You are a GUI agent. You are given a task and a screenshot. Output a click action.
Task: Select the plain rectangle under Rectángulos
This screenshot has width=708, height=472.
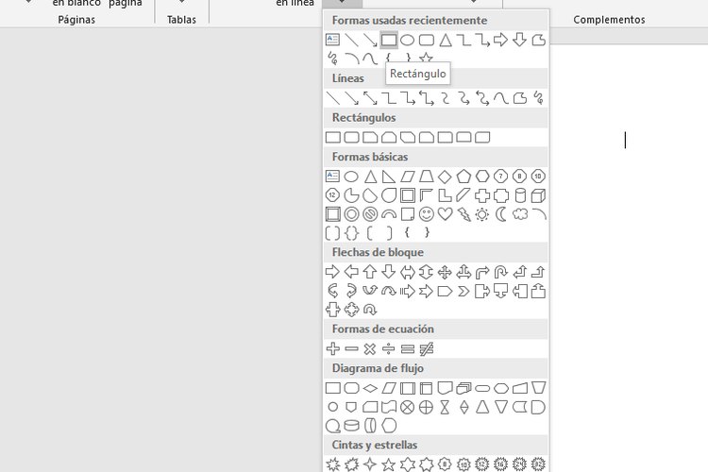333,137
